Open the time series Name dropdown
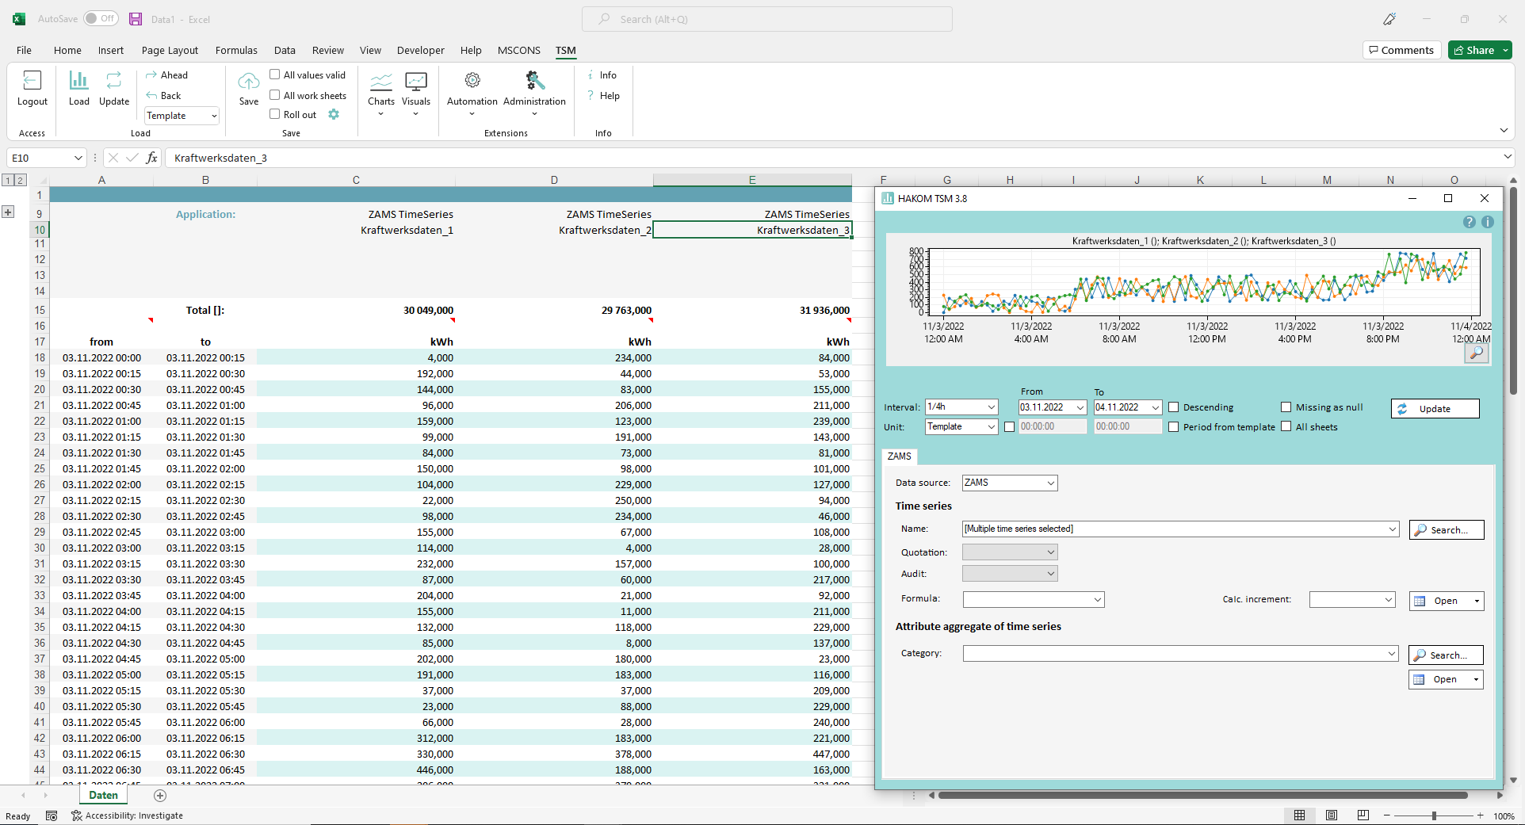This screenshot has height=825, width=1525. [1393, 529]
